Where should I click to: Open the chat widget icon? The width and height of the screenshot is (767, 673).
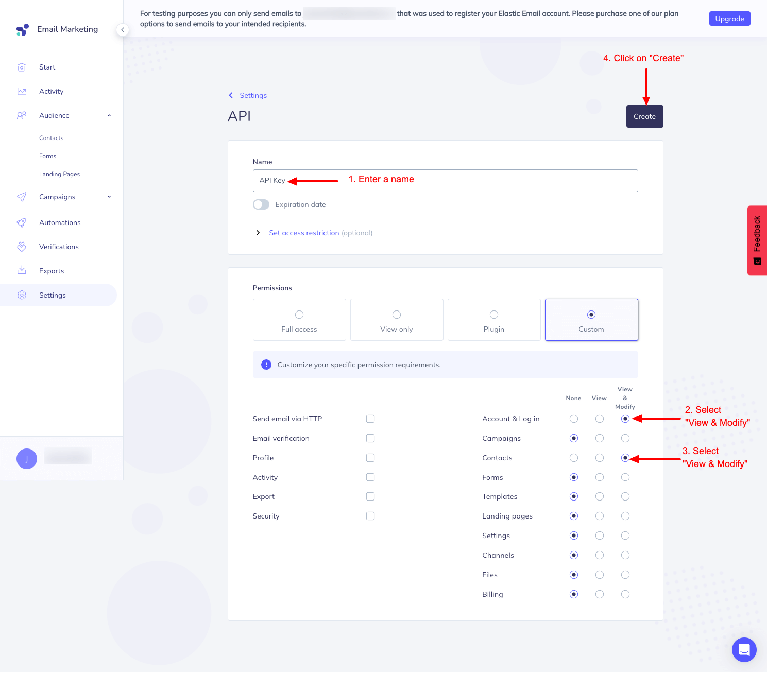point(744,650)
